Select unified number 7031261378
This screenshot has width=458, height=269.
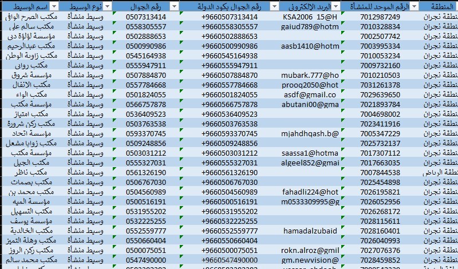(x=380, y=85)
